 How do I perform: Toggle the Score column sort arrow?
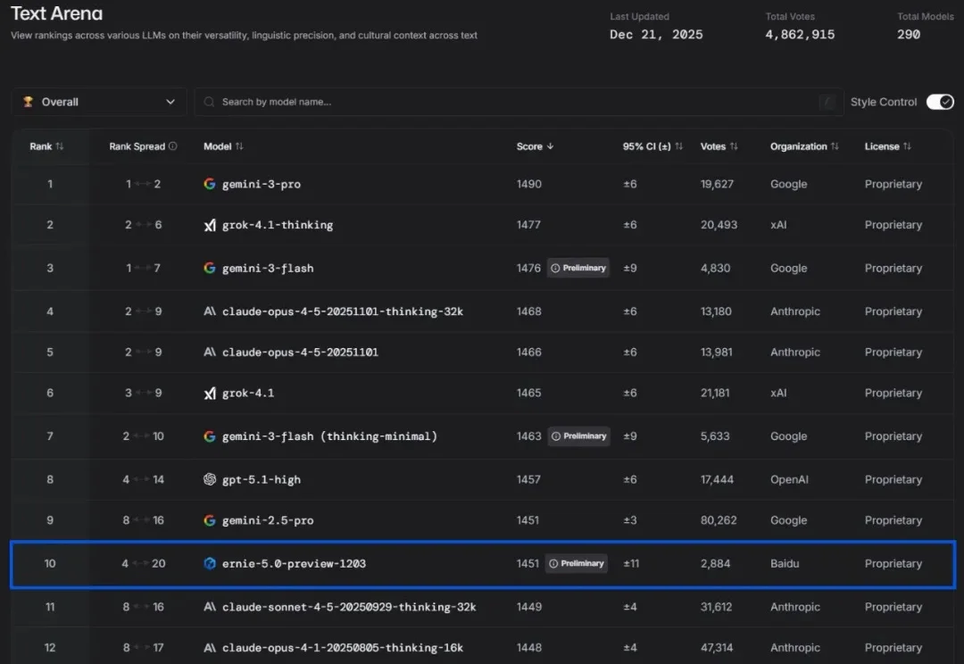point(552,145)
